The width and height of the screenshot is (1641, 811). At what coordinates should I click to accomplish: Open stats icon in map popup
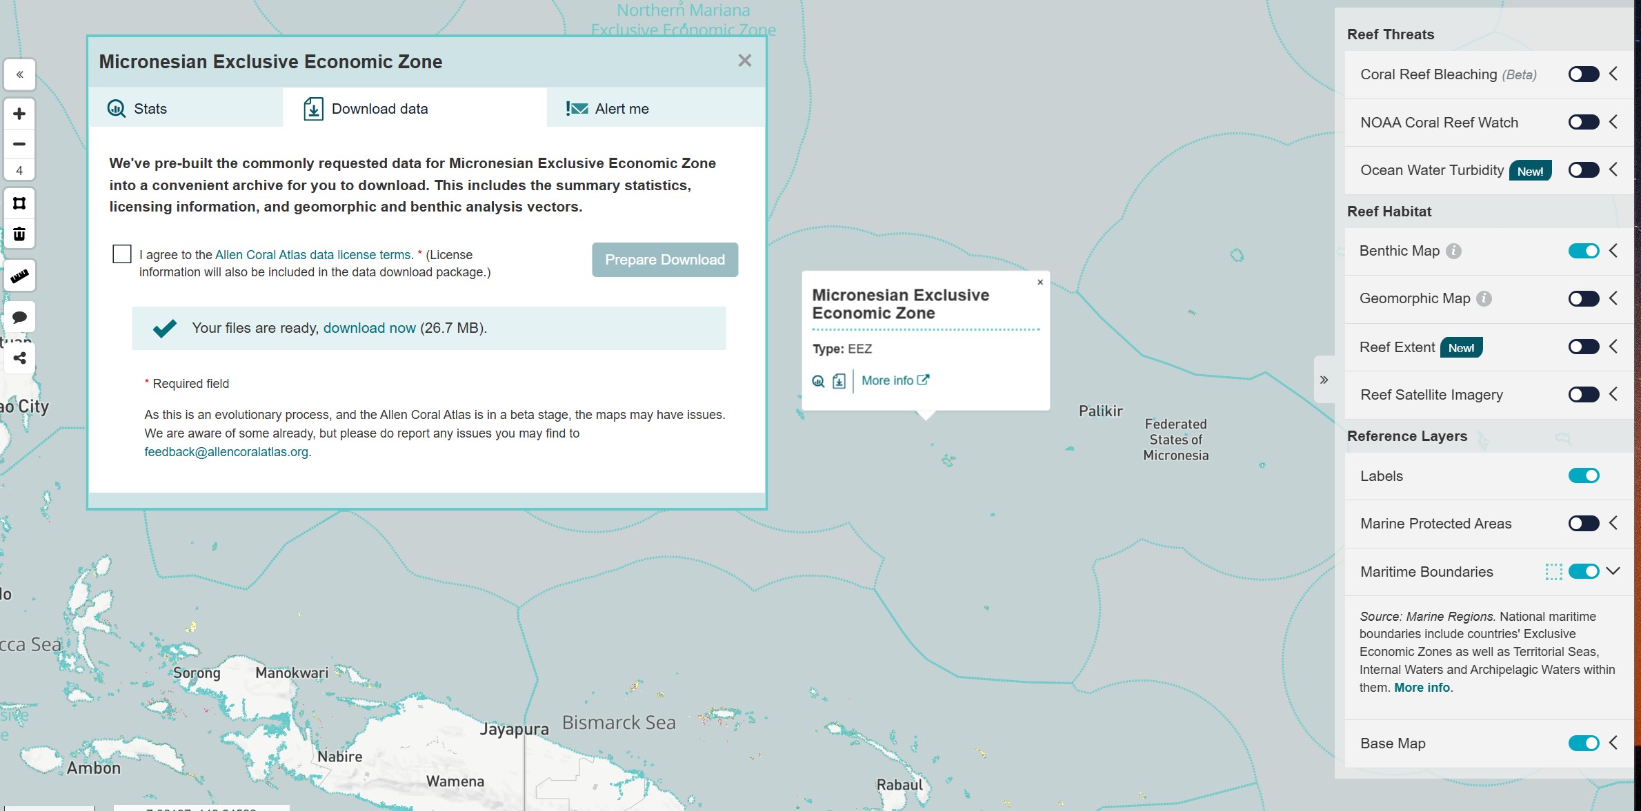coord(818,381)
